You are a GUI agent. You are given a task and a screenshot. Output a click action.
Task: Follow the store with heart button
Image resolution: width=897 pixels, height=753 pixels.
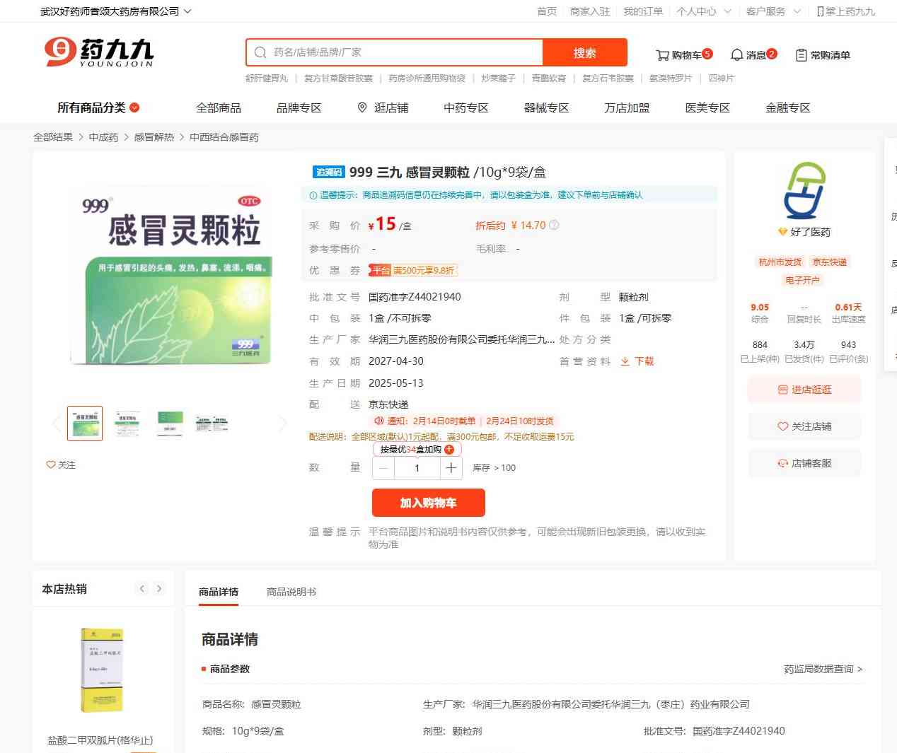[804, 426]
